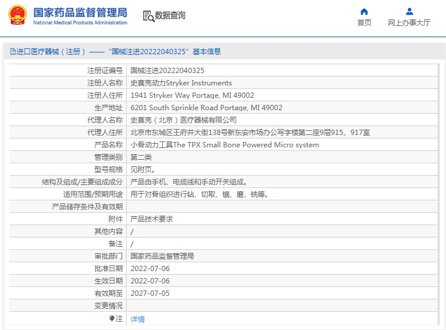Click the 变更情况 row label
Viewport: 446px width, 330px height.
[x=108, y=306]
